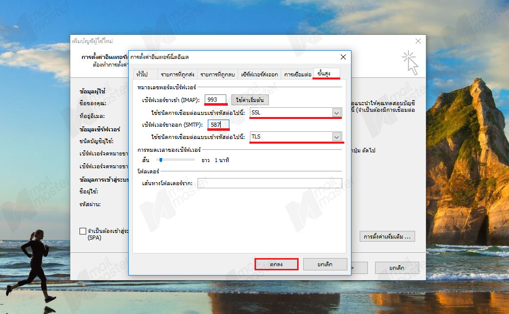Image resolution: width=509 pixels, height=314 pixels.
Task: Expand the TLS encryption type dropdown
Action: pyautogui.click(x=337, y=137)
